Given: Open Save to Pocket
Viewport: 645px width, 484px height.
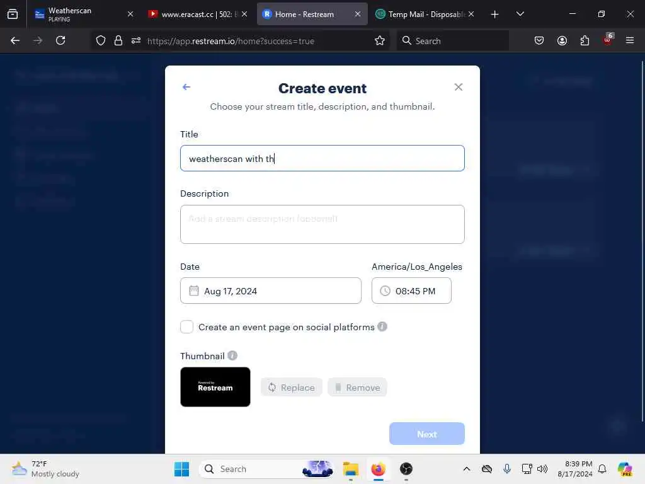Looking at the screenshot, I should click(x=539, y=40).
